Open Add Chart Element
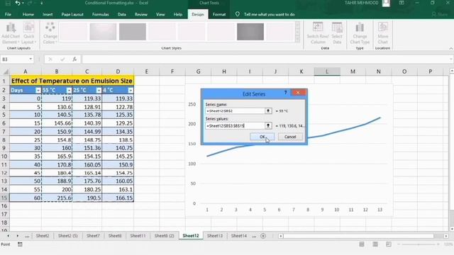 pos(11,33)
